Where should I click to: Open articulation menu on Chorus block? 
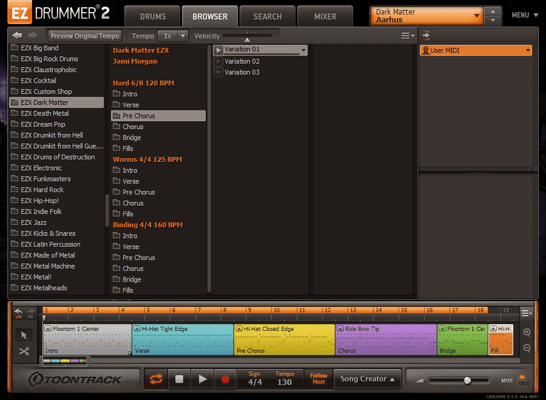tap(340, 328)
